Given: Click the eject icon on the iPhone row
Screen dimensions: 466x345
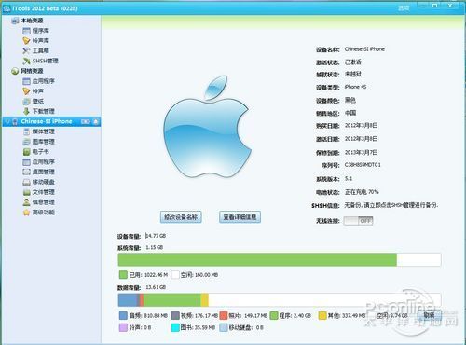Looking at the screenshot, I should 96,121.
